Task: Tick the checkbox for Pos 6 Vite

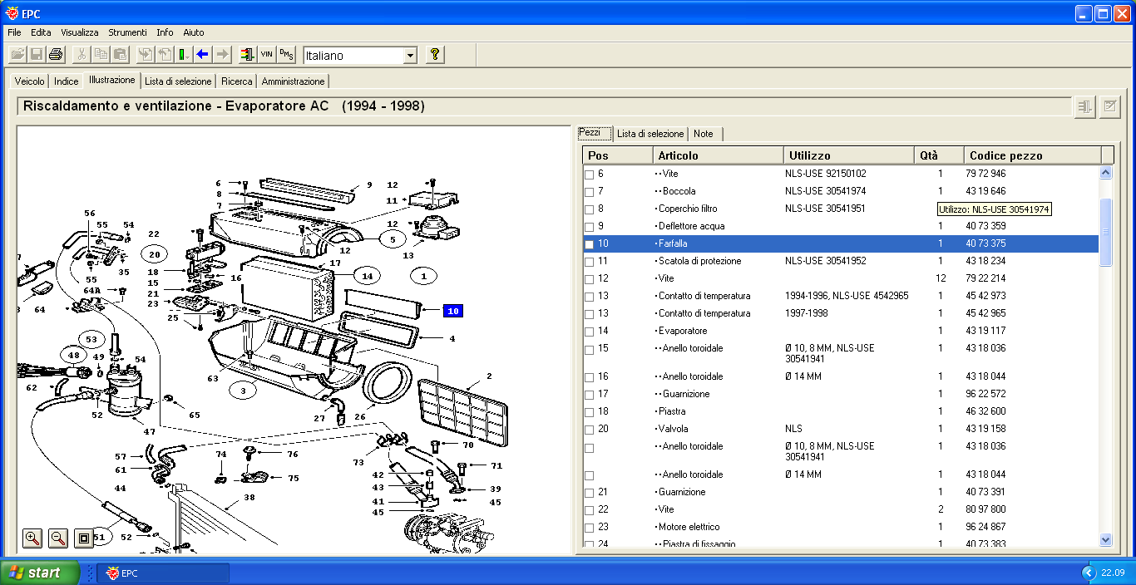Action: 589,175
